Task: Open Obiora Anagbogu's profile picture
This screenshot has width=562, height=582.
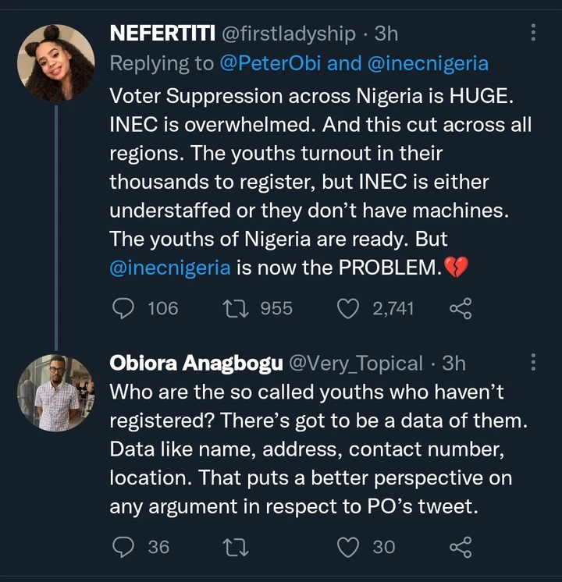Action: coord(55,392)
